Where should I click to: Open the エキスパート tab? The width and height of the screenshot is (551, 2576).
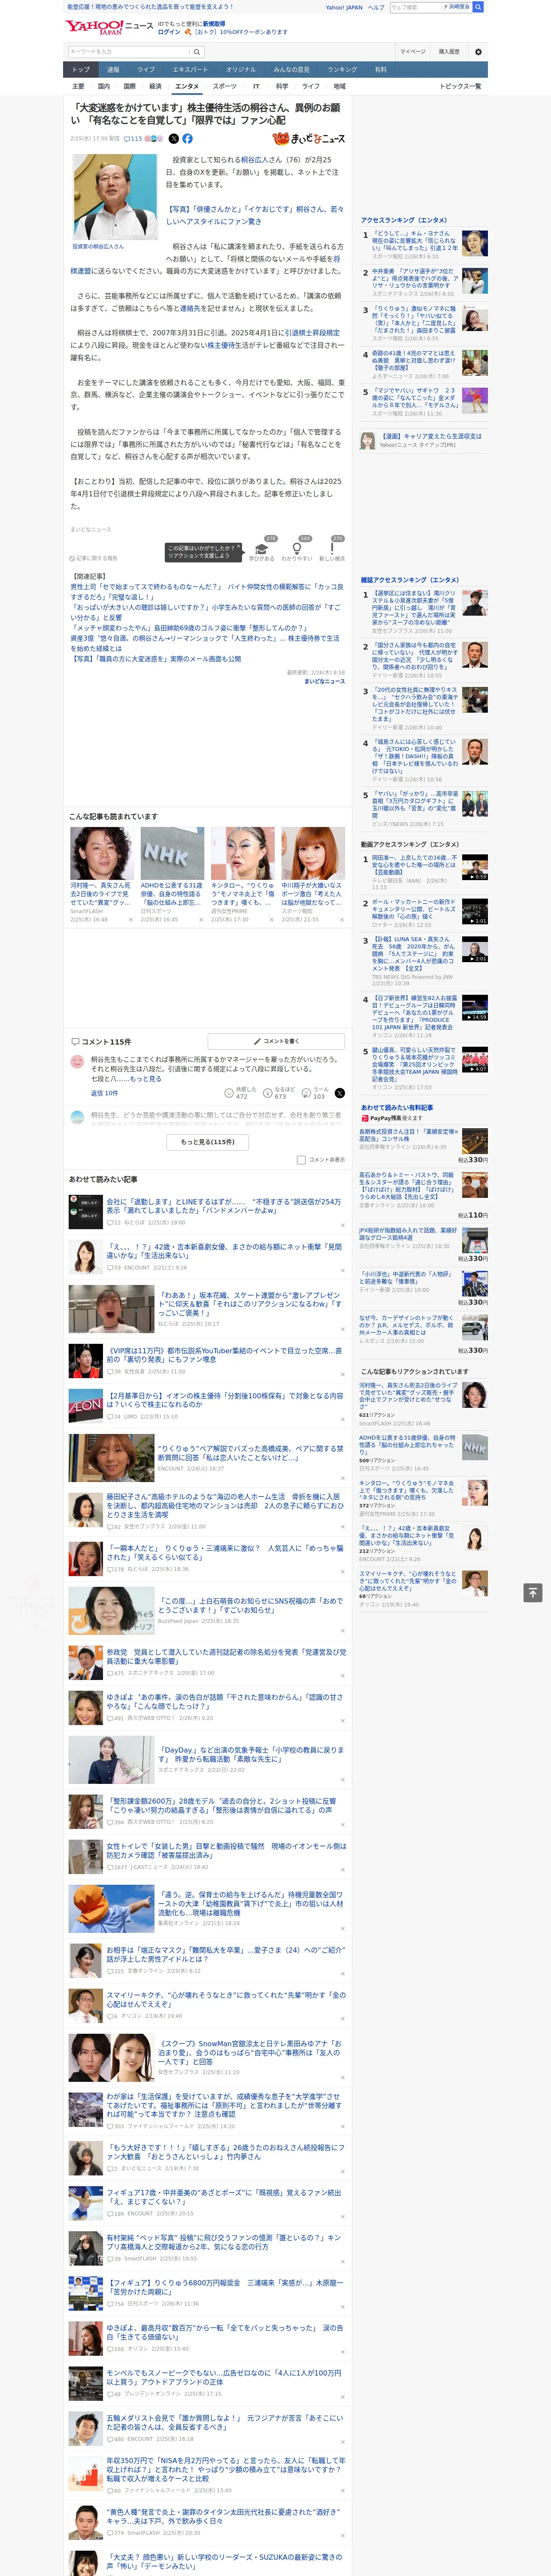pyautogui.click(x=190, y=70)
